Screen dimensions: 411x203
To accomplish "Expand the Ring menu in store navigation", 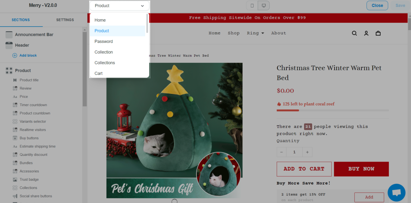I will (255, 33).
